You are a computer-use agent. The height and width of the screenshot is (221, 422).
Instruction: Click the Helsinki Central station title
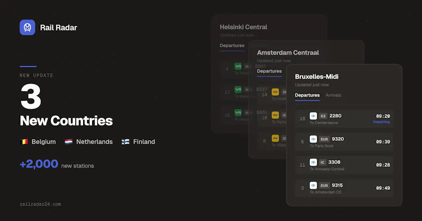pyautogui.click(x=244, y=27)
